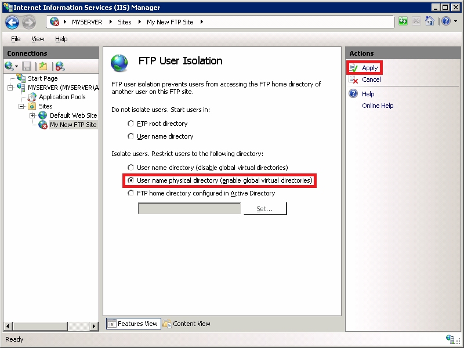Click My New FTP Site in the breadcrumb
This screenshot has height=348, width=464.
(x=170, y=22)
